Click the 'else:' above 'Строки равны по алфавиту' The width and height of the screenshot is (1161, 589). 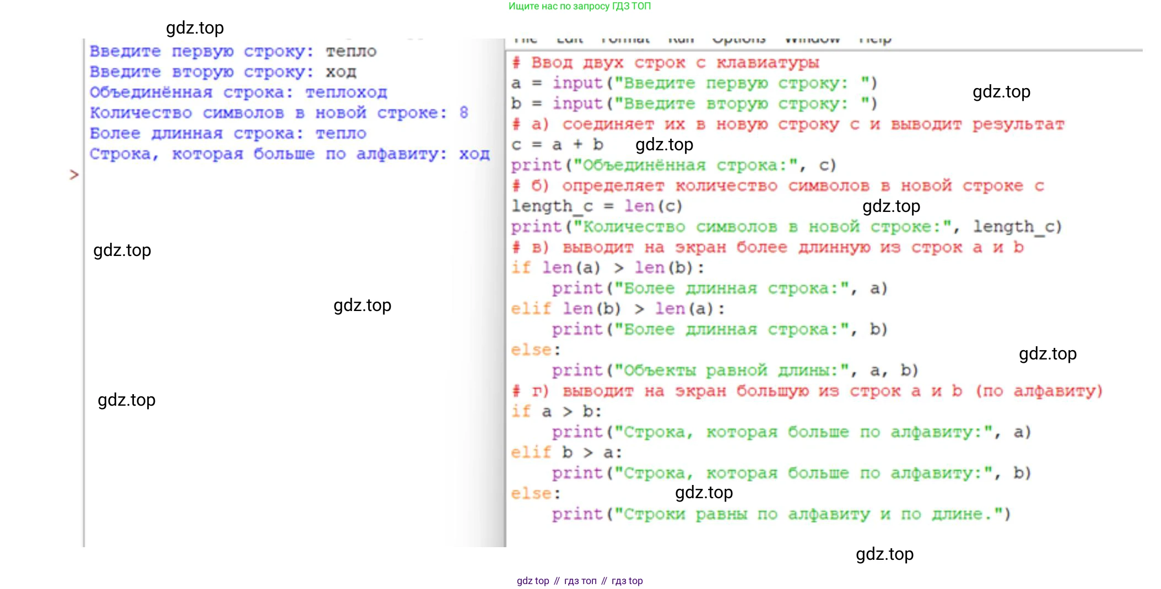[x=536, y=494]
